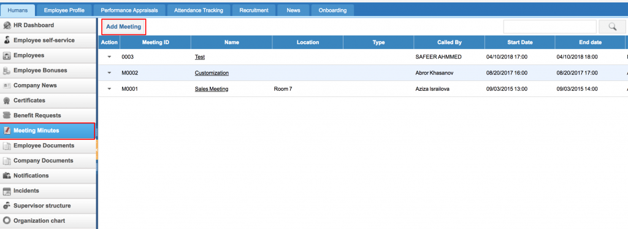Click the Notifications icon in sidebar
The height and width of the screenshot is (229, 628).
pyautogui.click(x=6, y=176)
